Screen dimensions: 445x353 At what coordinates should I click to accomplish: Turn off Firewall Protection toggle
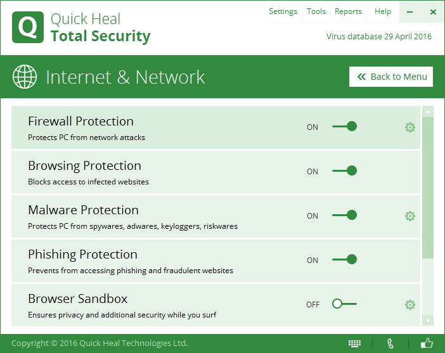pyautogui.click(x=345, y=126)
